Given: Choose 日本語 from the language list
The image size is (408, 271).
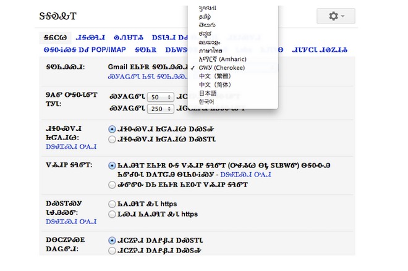Looking at the screenshot, I should [208, 93].
